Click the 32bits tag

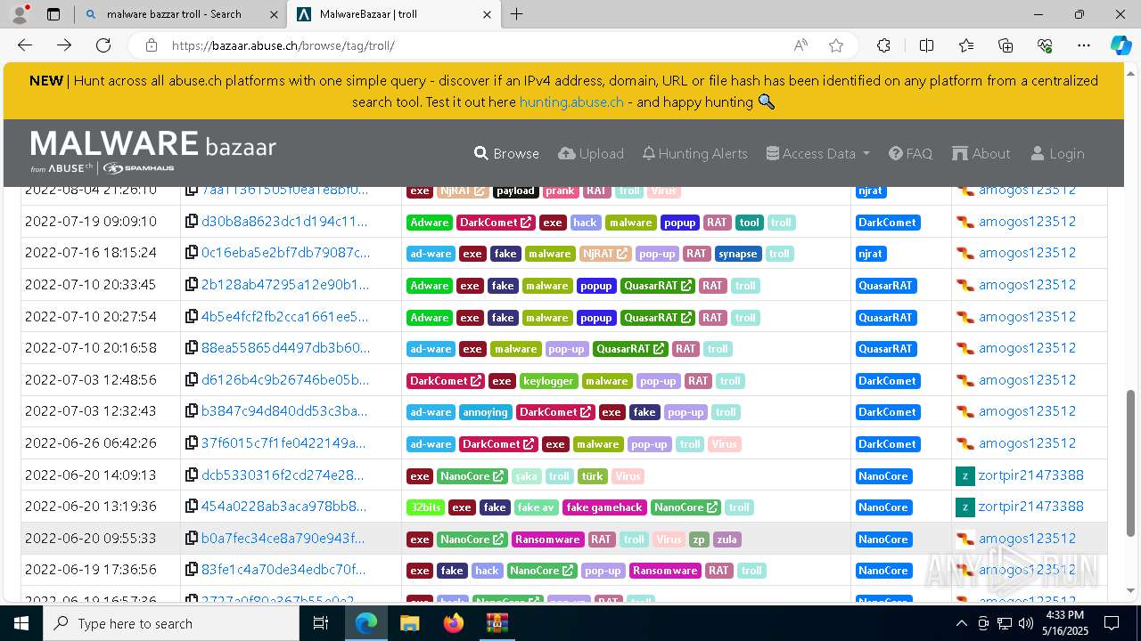point(425,507)
